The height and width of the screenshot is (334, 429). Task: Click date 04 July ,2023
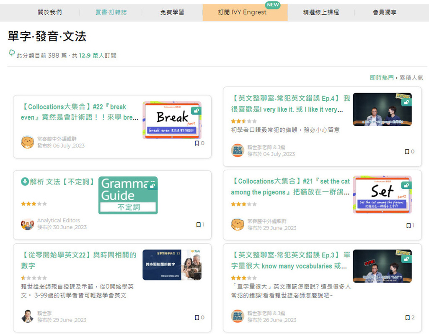(279, 154)
